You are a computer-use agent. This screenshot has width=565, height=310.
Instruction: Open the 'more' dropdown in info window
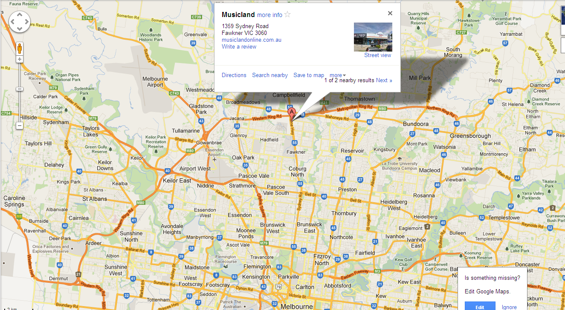(x=338, y=75)
